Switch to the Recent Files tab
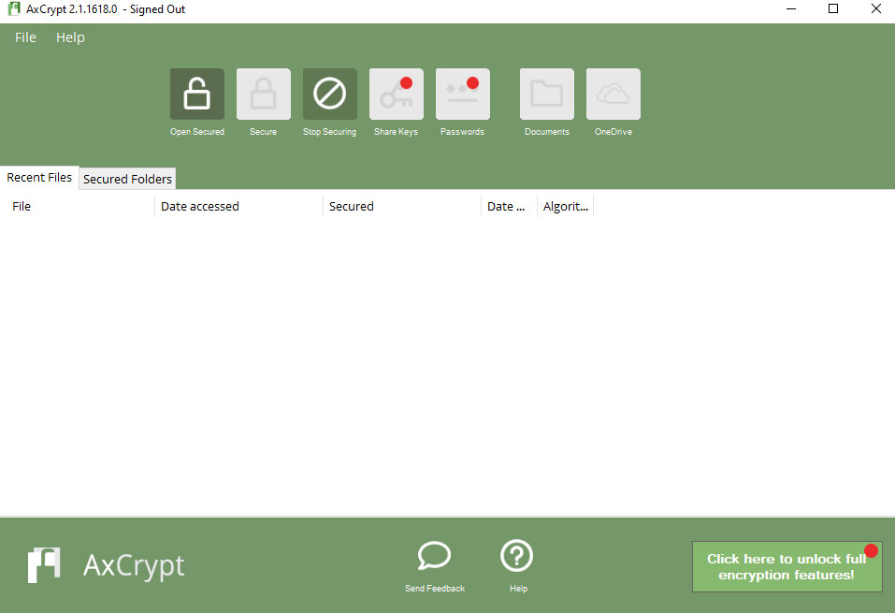This screenshot has width=895, height=613. click(x=39, y=178)
